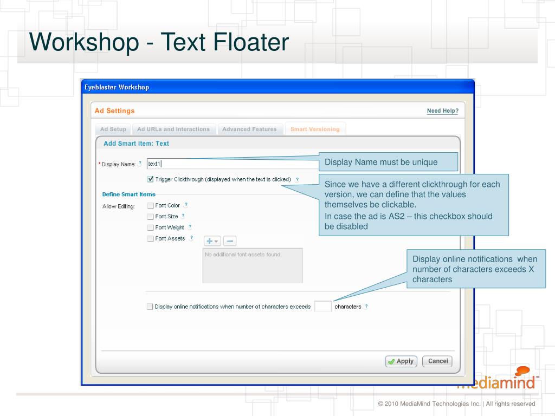Click in the Display Name text field
The image size is (555, 416).
coord(233,164)
